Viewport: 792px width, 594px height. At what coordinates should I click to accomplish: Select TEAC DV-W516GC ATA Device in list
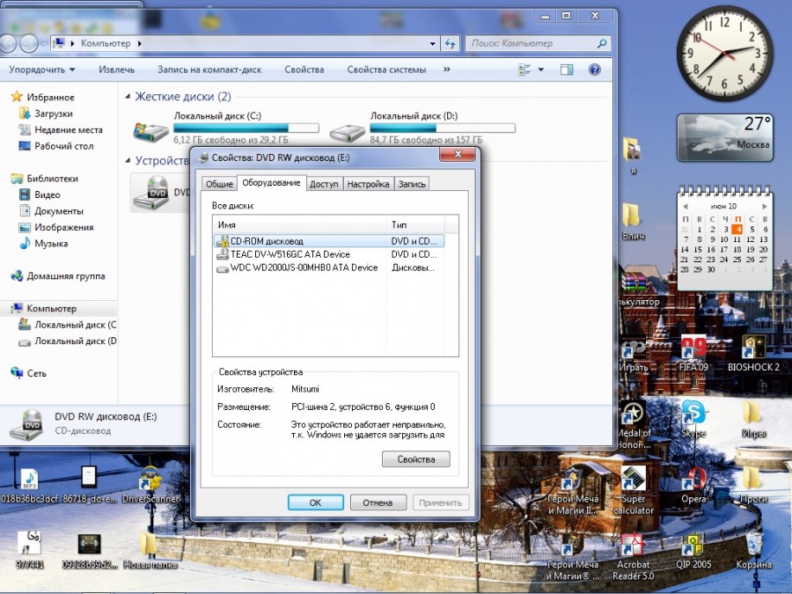290,254
